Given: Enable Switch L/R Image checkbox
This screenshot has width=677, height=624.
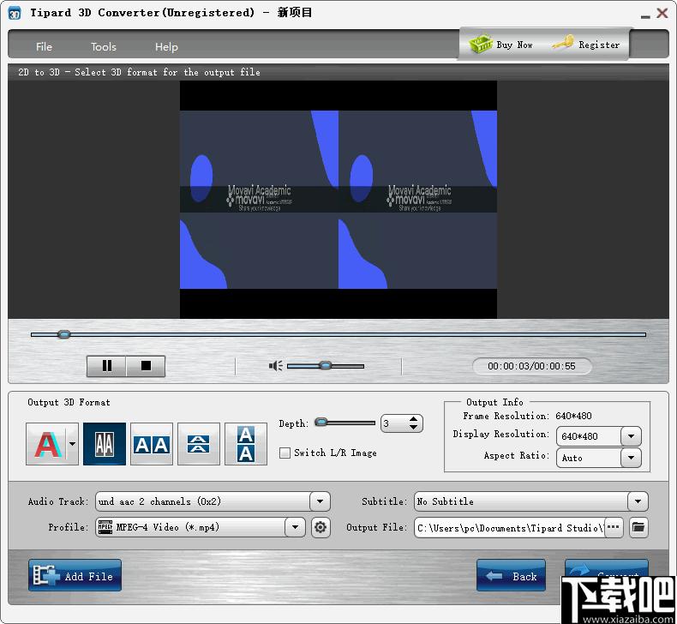Looking at the screenshot, I should (285, 453).
